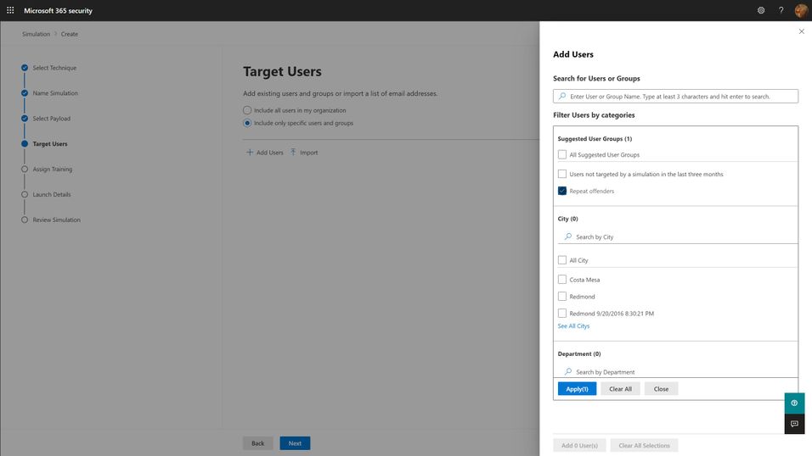Screen dimensions: 812x456
Task: Click the Search for Users or Groups field
Action: click(x=676, y=96)
